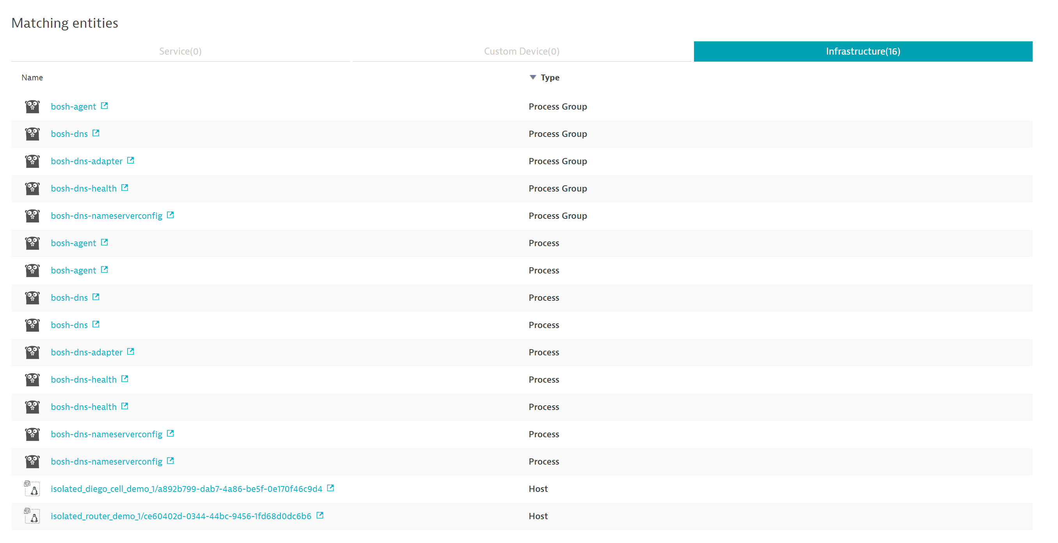Click external-link icon beside bosh-dns-nameserverconfig Process Group
The height and width of the screenshot is (543, 1058).
pos(170,215)
